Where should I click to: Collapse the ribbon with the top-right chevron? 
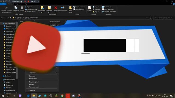point(171,4)
